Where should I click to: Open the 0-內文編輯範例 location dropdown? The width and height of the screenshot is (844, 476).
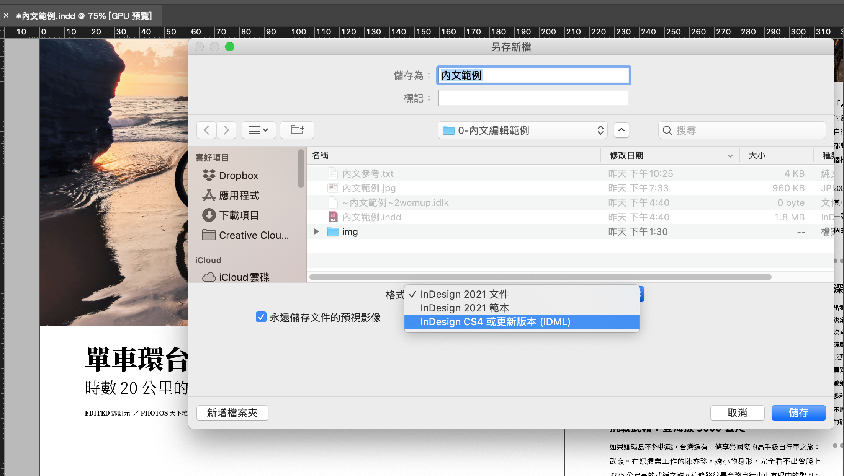(x=522, y=130)
